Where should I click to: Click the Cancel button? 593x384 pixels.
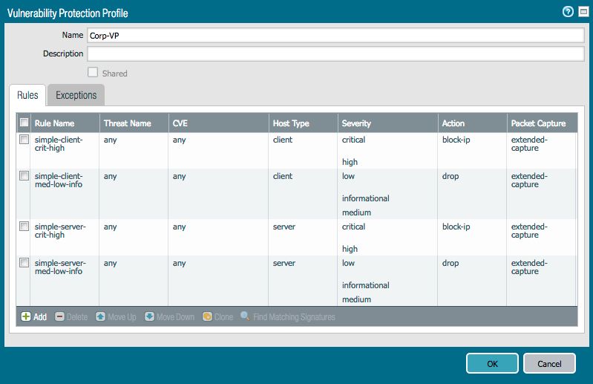549,363
